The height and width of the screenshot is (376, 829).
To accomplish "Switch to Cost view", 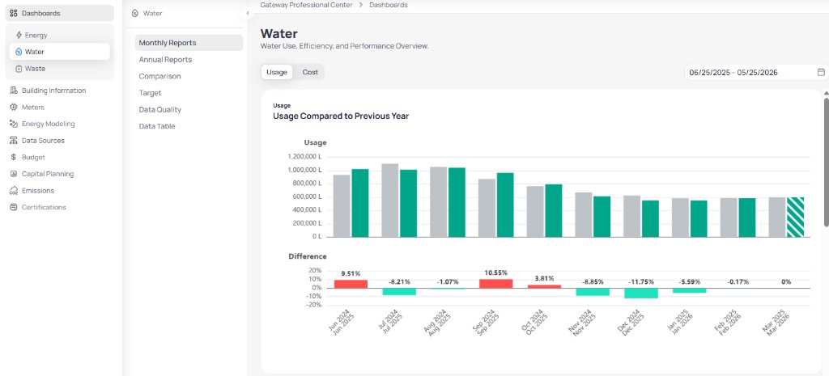I will point(310,72).
